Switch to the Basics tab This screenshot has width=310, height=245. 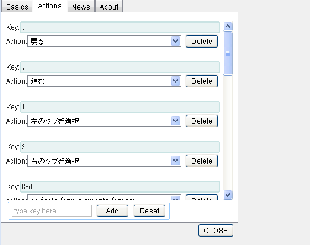click(x=17, y=7)
